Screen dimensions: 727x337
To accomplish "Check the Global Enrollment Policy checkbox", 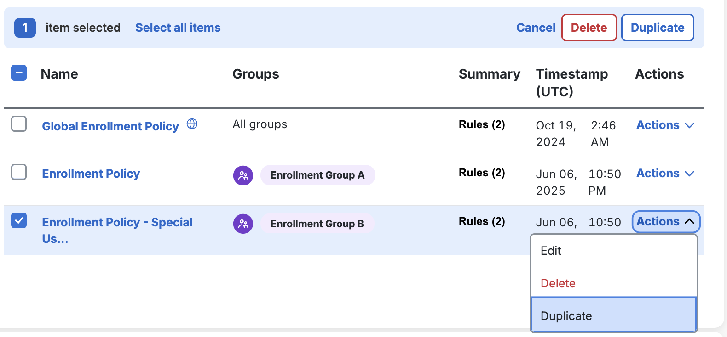I will click(19, 124).
